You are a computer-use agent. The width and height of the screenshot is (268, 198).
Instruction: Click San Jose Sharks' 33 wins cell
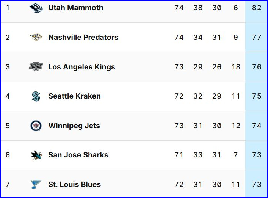[198, 155]
